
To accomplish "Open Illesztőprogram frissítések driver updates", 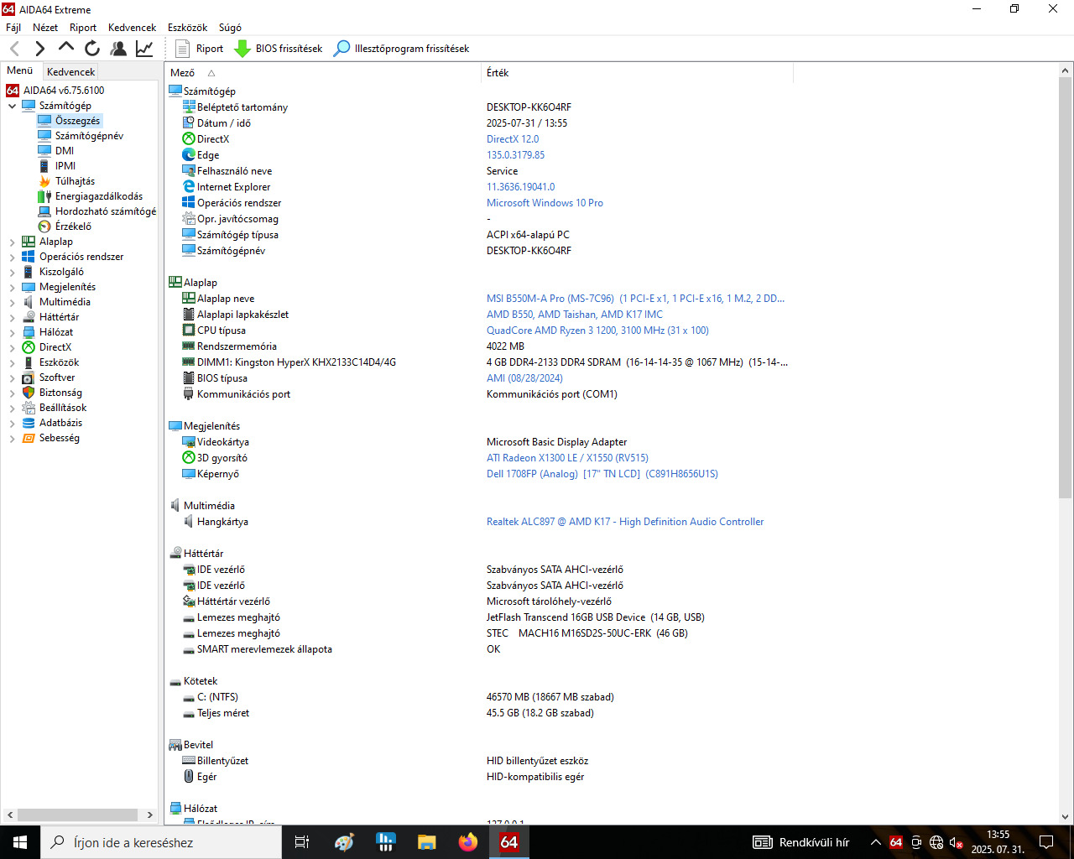I will (x=401, y=49).
